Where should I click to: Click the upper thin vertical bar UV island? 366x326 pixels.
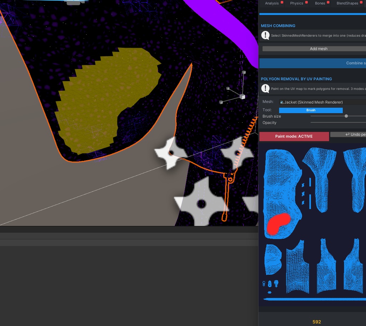[x=310, y=182]
